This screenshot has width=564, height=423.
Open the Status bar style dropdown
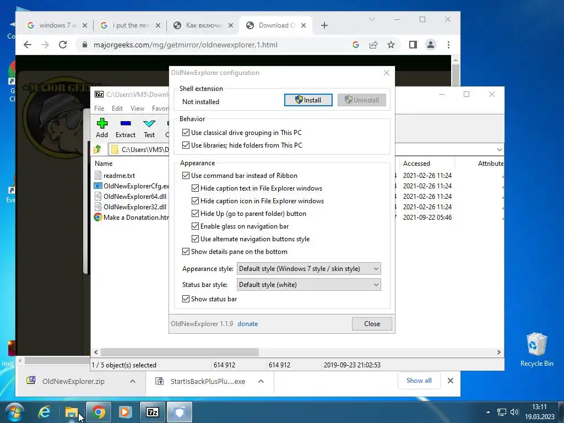tap(308, 285)
